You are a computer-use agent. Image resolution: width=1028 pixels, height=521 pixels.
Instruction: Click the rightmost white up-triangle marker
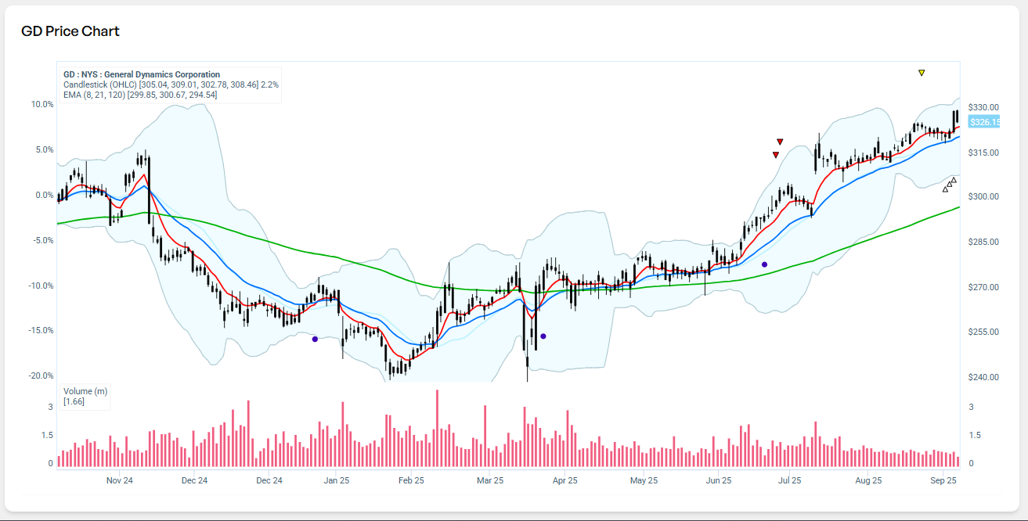[x=954, y=181]
